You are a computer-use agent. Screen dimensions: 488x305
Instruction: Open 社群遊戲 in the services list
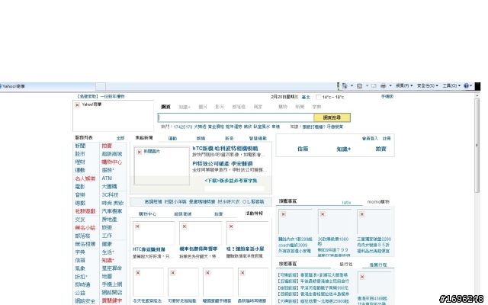[x=85, y=211]
